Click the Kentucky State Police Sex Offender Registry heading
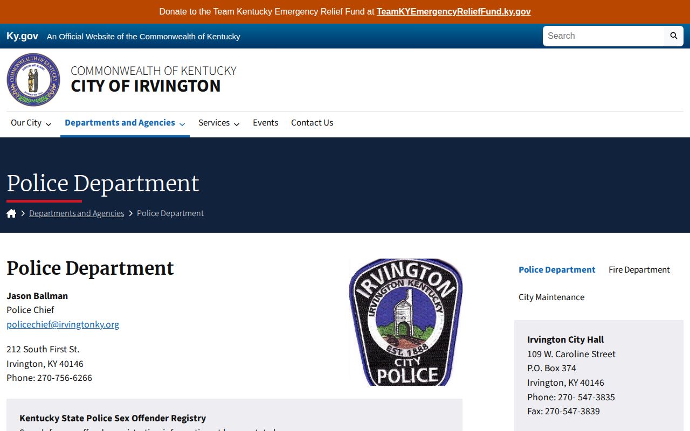690x431 pixels. pyautogui.click(x=113, y=418)
